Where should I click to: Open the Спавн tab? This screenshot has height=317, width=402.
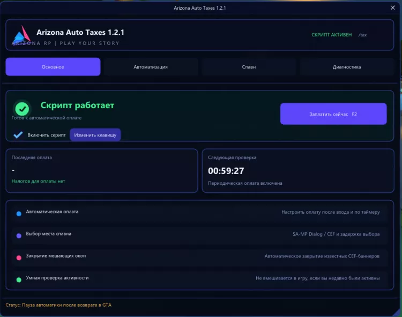[x=249, y=67]
